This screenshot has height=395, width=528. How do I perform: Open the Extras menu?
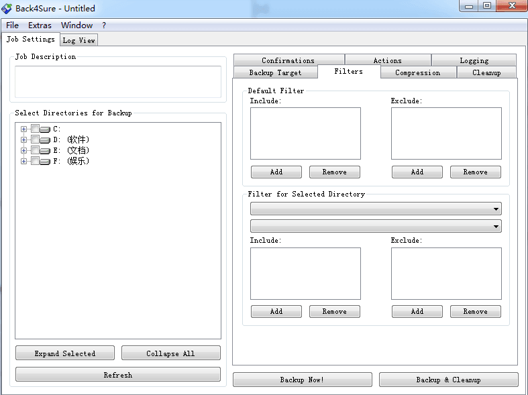pyautogui.click(x=40, y=25)
